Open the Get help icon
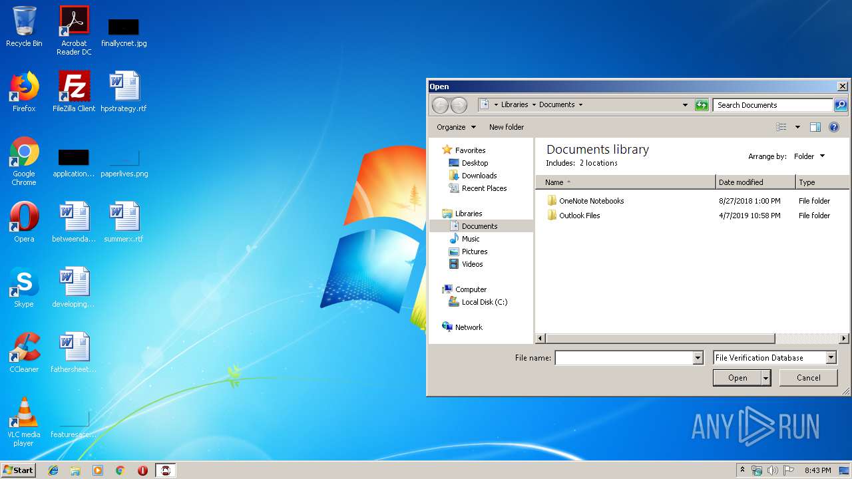Screen dimensions: 852x479 (834, 127)
